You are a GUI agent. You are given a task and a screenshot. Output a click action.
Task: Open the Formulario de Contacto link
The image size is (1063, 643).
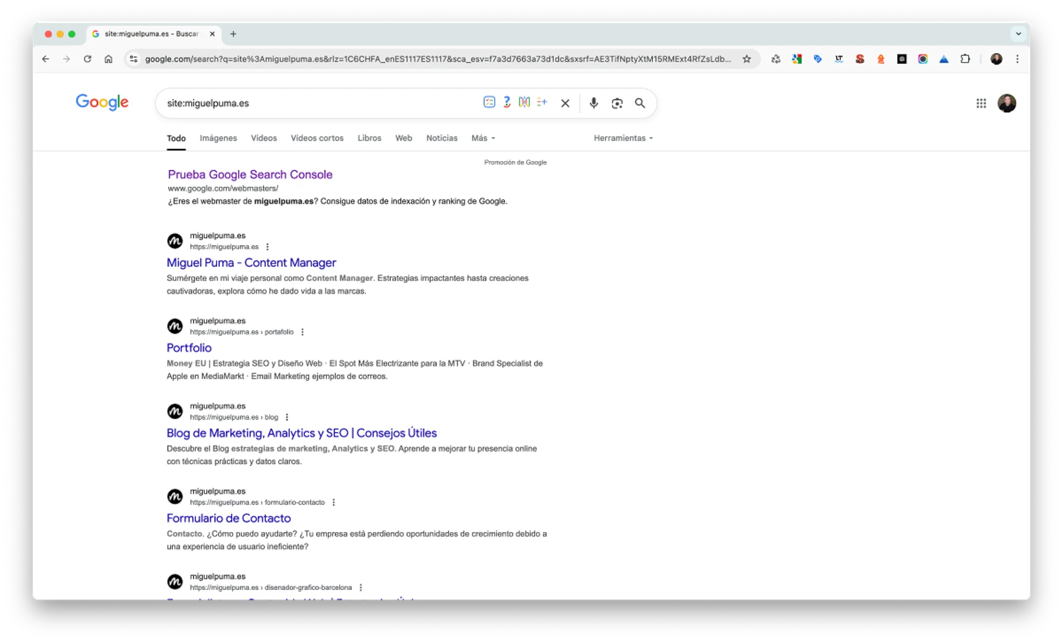229,518
